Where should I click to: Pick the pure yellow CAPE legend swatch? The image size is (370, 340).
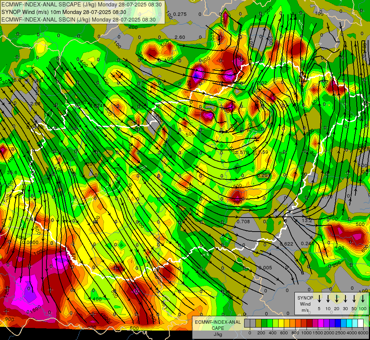coord(281,323)
